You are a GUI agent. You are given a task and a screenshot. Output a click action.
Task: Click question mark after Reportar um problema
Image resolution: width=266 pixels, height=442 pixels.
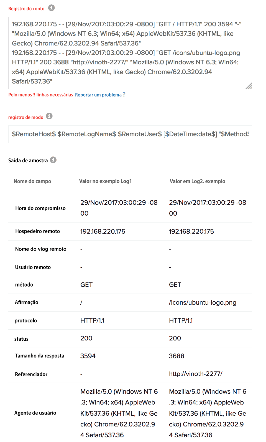124,95
